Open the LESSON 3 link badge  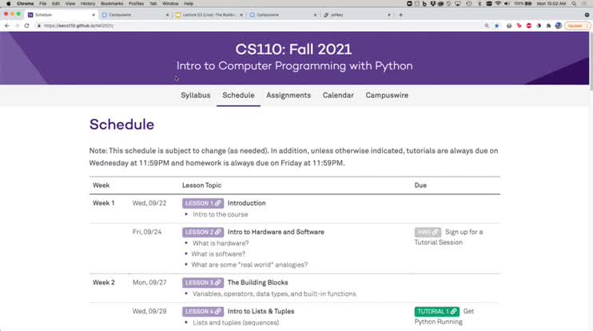pyautogui.click(x=203, y=282)
